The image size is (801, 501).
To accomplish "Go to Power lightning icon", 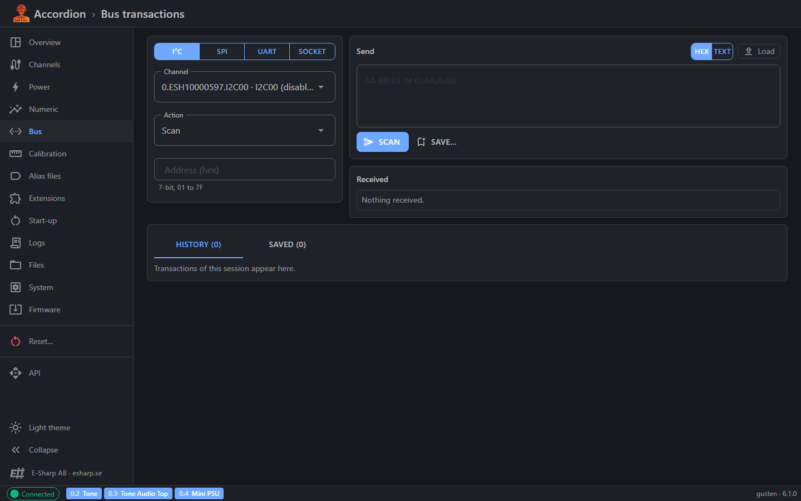I will (16, 87).
